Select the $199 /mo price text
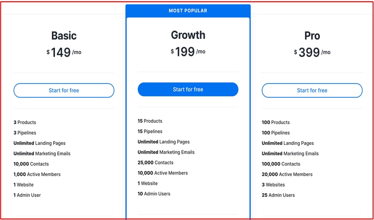This screenshot has width=374, height=220. 188,51
